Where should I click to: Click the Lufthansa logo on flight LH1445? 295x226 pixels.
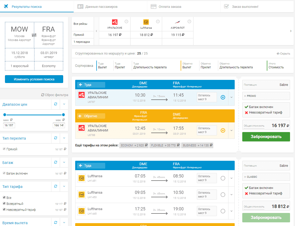(x=81, y=211)
